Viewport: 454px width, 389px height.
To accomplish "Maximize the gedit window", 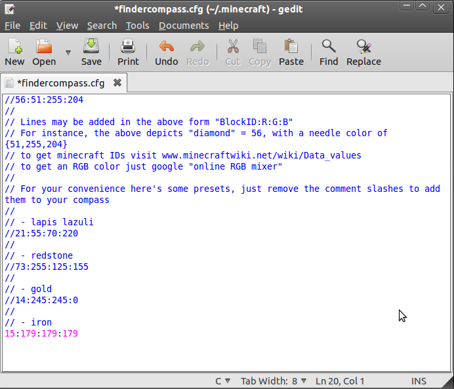I will click(423, 6).
